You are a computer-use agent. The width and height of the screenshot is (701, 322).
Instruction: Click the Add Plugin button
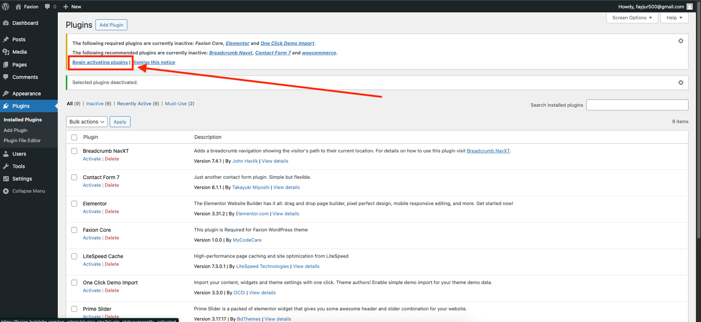pos(111,25)
